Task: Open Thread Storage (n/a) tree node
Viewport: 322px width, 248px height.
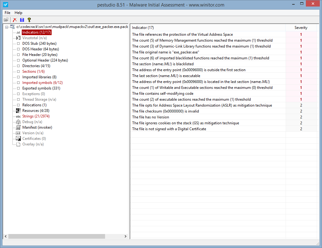Action: coord(39,99)
